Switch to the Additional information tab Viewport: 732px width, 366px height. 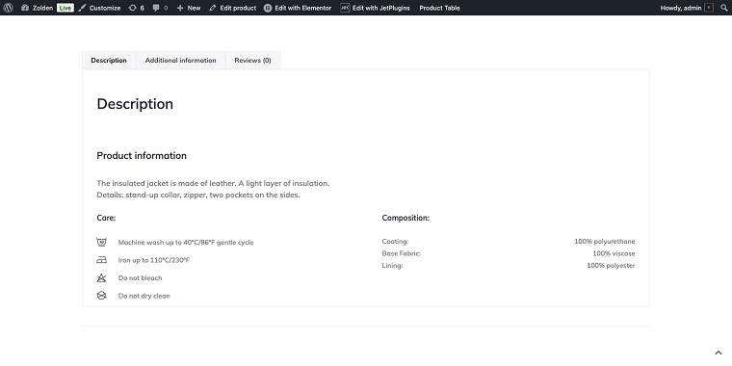click(x=181, y=61)
